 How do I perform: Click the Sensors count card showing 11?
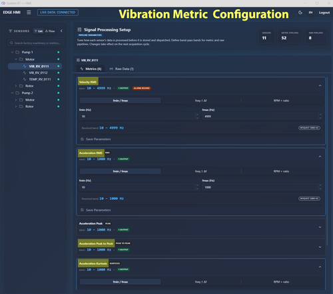tap(266, 36)
